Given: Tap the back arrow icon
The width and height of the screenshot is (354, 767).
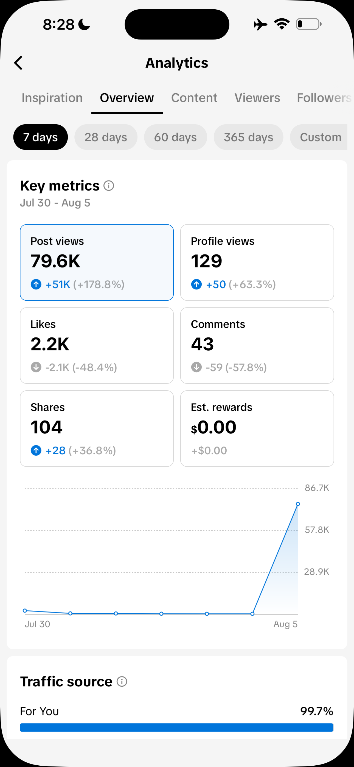Looking at the screenshot, I should click(18, 63).
